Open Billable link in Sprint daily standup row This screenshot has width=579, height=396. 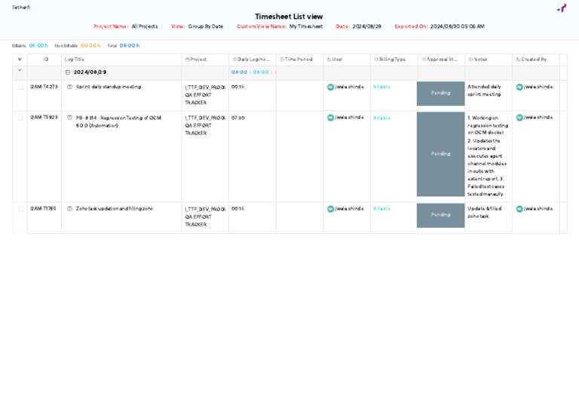click(x=381, y=87)
